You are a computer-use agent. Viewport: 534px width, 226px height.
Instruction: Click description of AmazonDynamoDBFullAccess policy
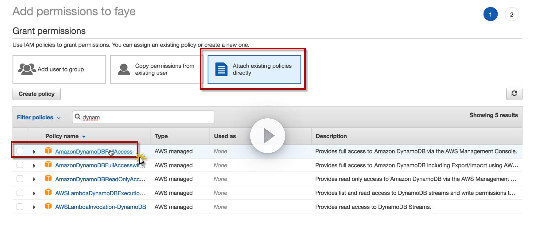pos(416,151)
